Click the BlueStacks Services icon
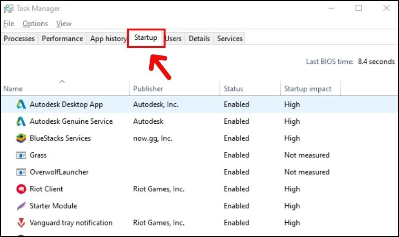 [21, 138]
